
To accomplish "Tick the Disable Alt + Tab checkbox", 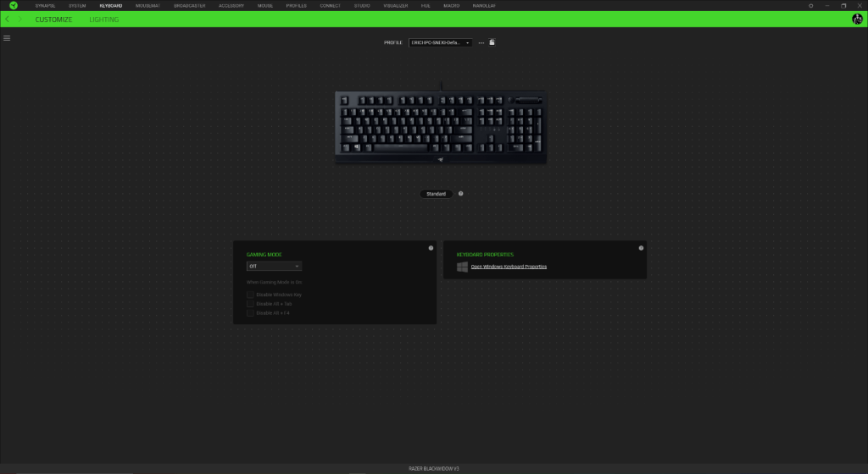I will [250, 304].
